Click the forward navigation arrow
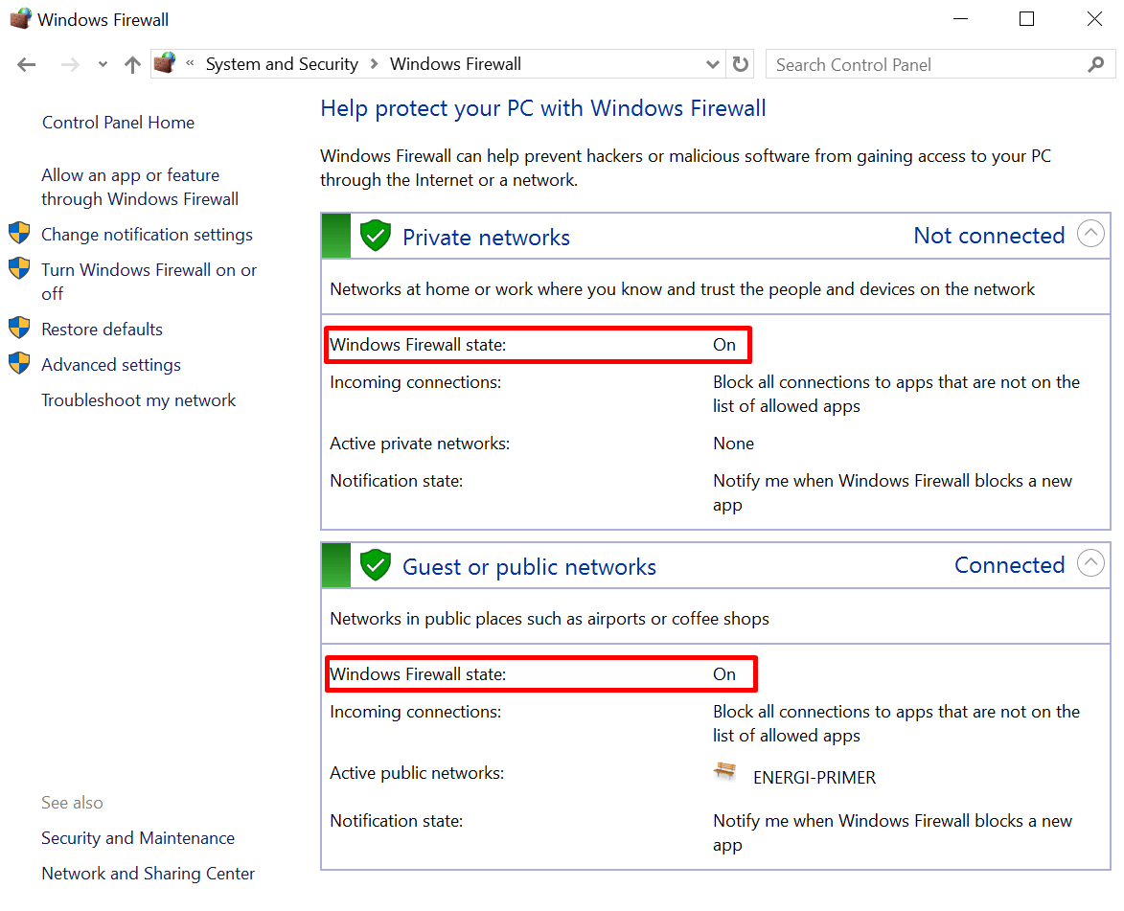 click(70, 65)
